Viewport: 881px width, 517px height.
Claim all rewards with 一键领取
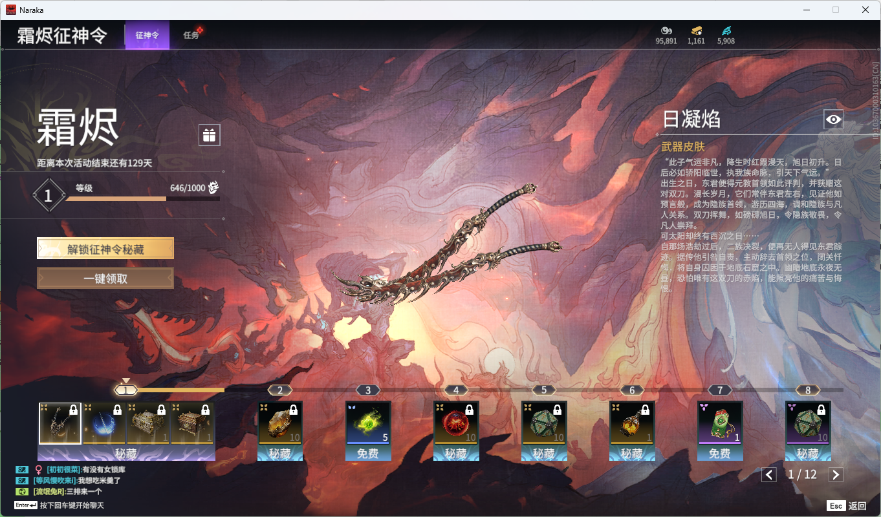[x=105, y=279]
